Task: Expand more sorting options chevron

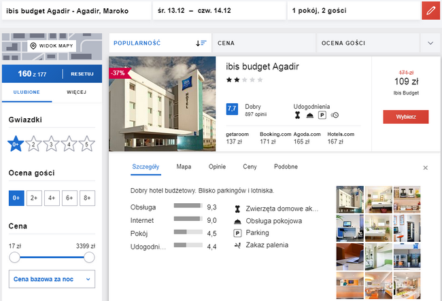Action: (x=430, y=43)
